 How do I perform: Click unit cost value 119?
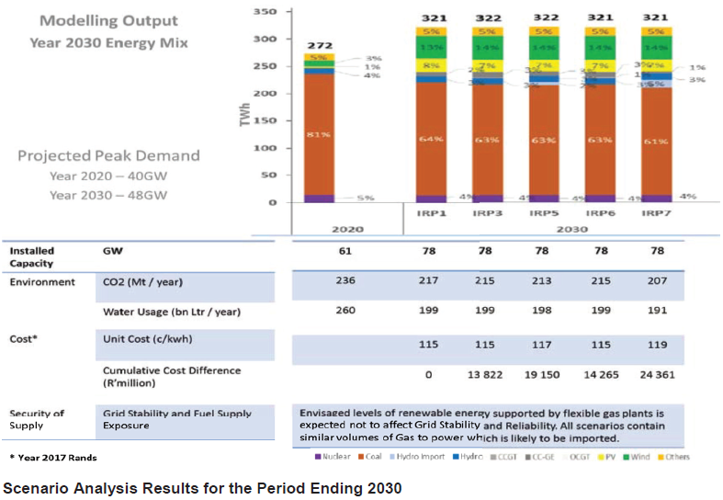coord(657,345)
